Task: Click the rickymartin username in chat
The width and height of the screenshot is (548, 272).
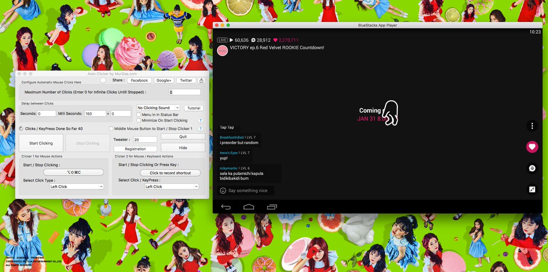Action: tap(228, 168)
